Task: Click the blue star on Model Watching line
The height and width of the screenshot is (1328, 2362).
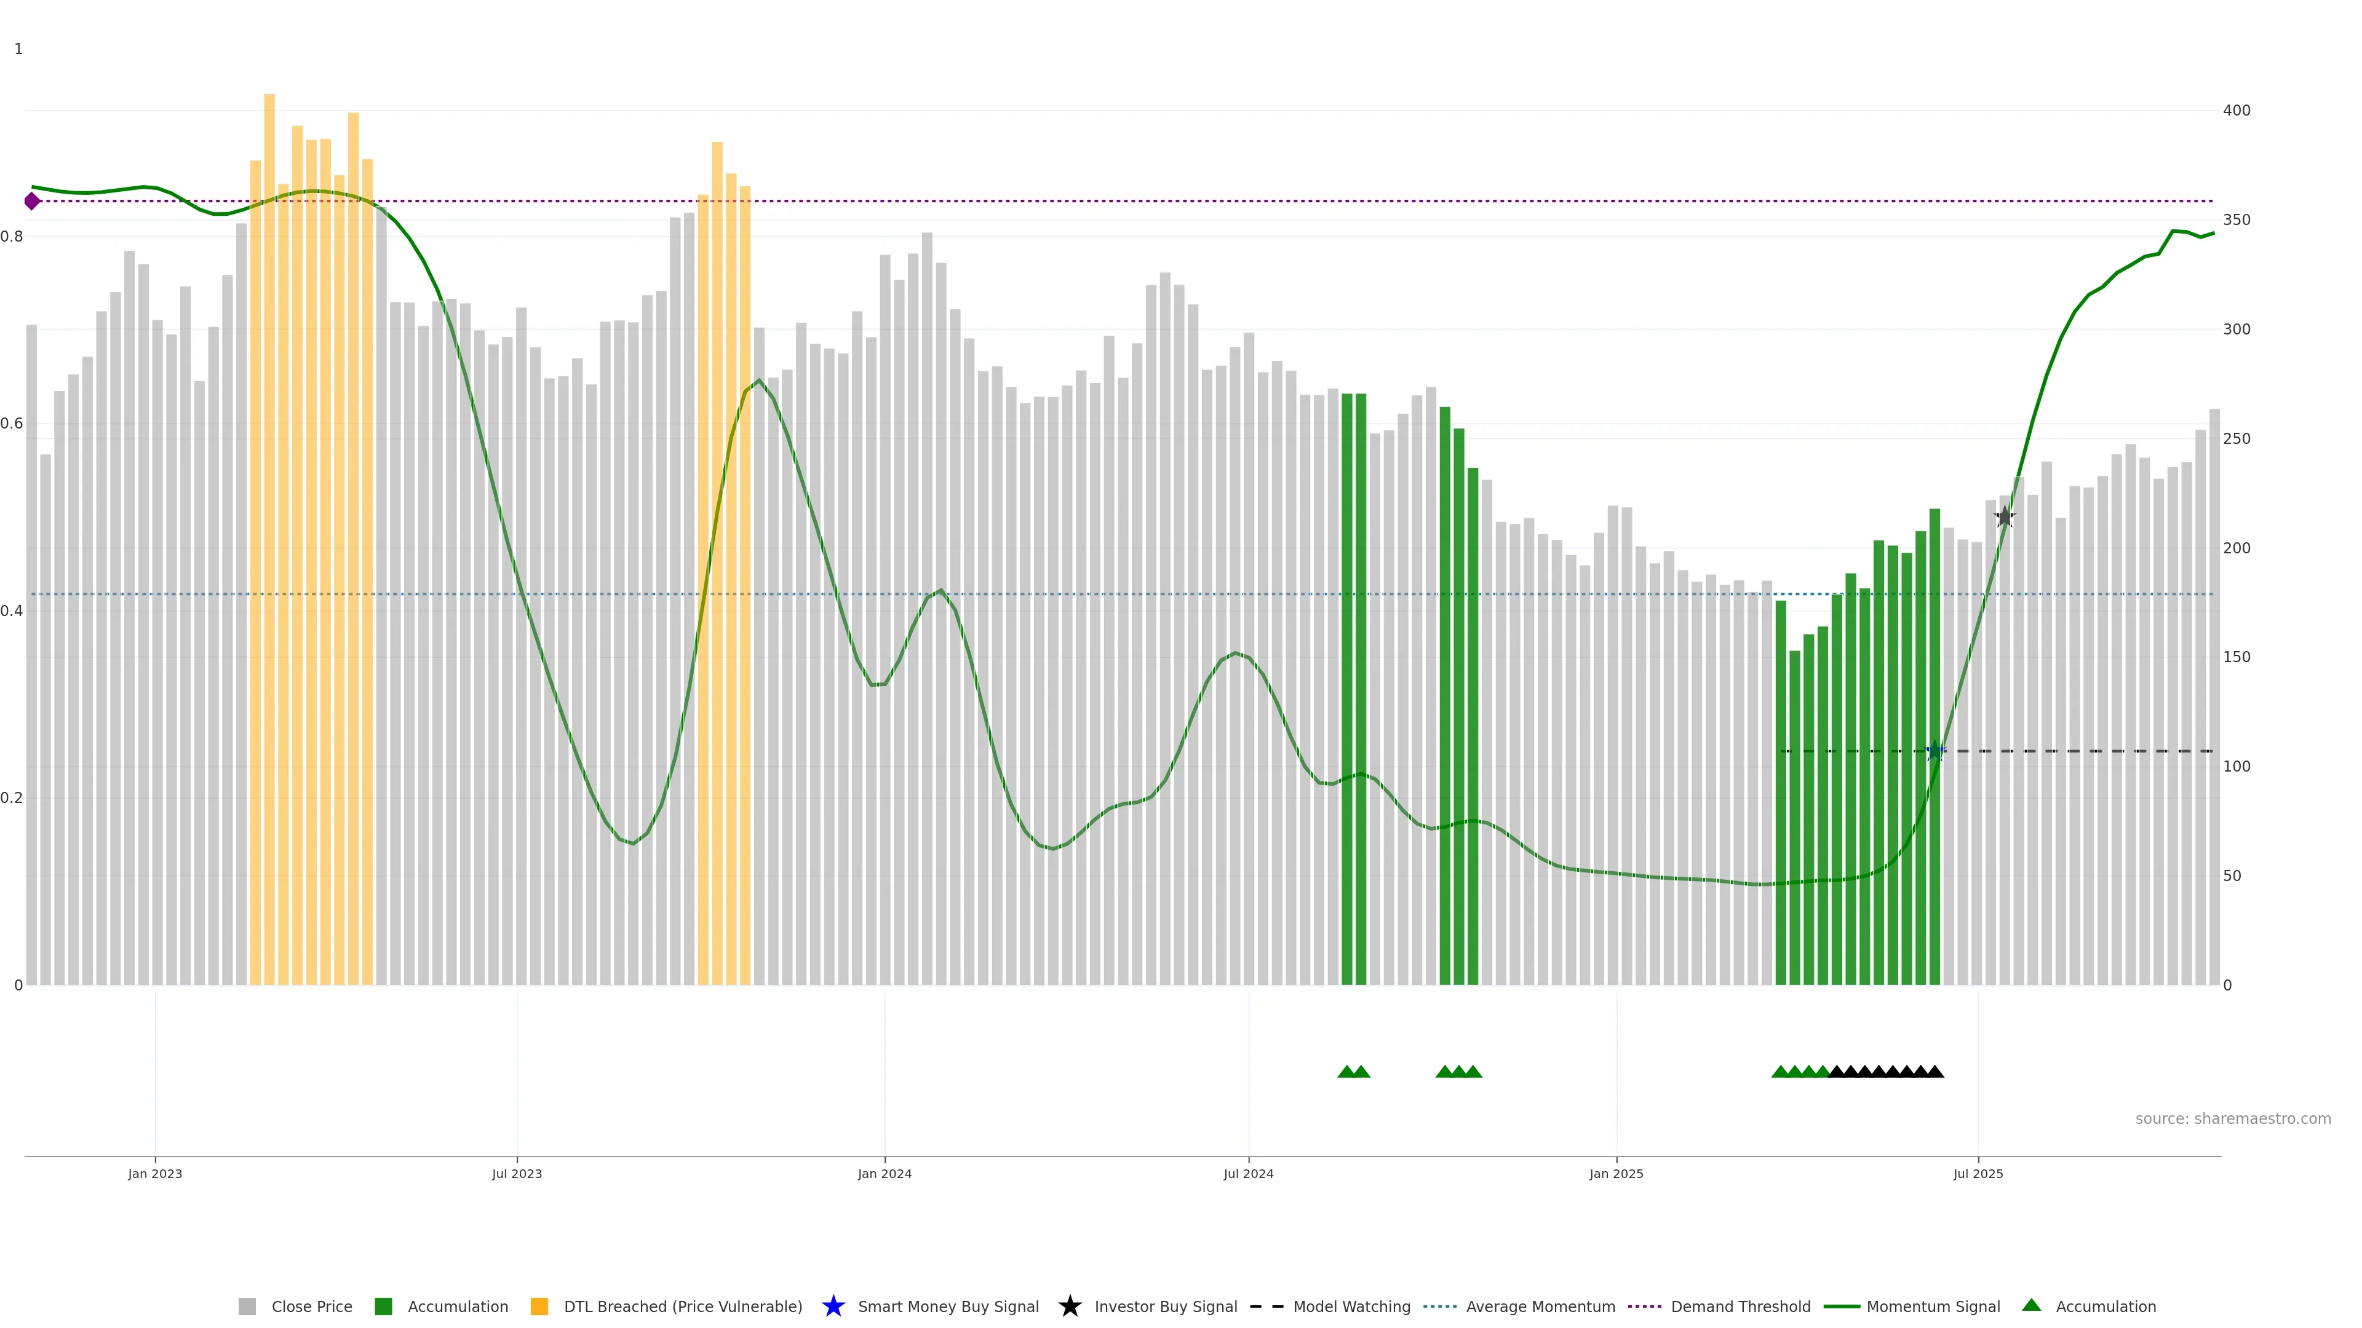Action: pyautogui.click(x=1935, y=751)
